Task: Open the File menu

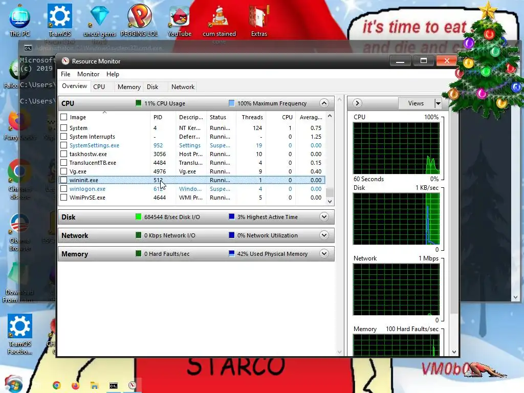Action: pos(65,74)
